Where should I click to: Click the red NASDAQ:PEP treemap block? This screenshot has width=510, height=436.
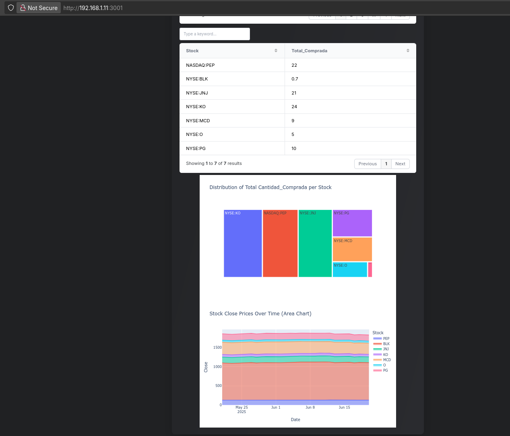(x=280, y=243)
